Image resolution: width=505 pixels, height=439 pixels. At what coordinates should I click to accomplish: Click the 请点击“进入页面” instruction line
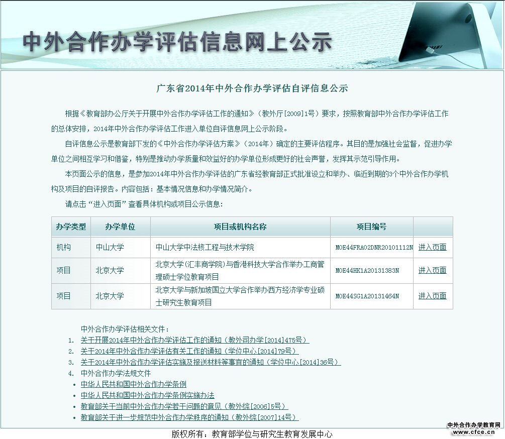coord(144,204)
